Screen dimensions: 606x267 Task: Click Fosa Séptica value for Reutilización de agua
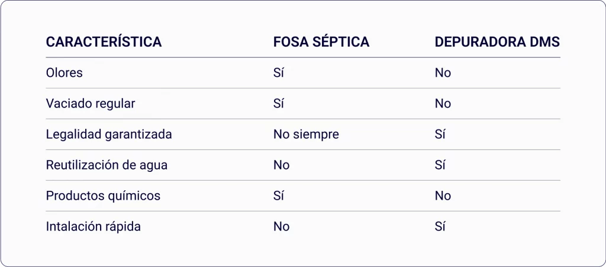click(282, 165)
